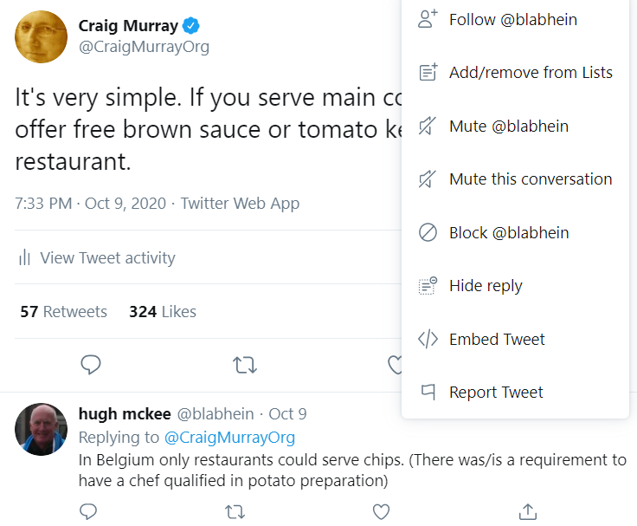Retweet hugh mckee's reply
637x526 pixels.
tap(235, 512)
